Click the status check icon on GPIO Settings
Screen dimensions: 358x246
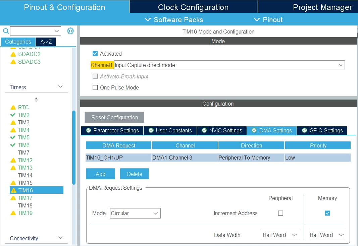(x=304, y=130)
